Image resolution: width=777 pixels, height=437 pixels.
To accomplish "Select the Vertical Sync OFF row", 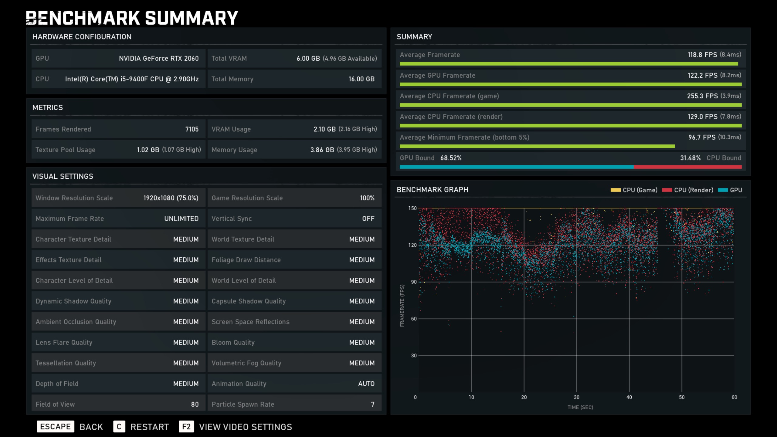I will click(294, 218).
